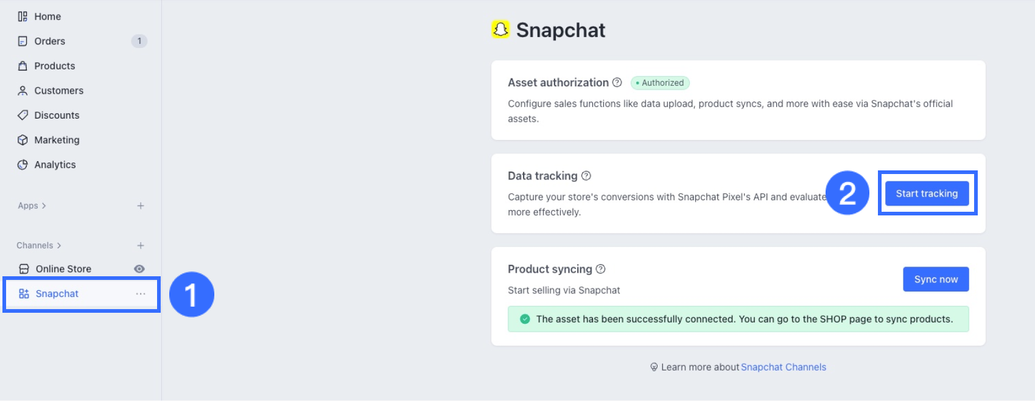Viewport: 1035px width, 401px height.
Task: Click the Analytics pie chart icon
Action: coord(23,165)
